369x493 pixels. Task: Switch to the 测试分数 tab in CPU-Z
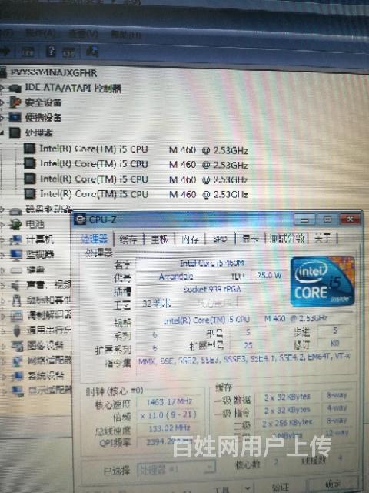[x=287, y=238]
